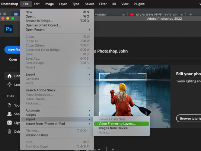Viewport: 201px width, 151px height.
Task: Close the SEVENTEEN 'HOT' browser tab
Action: click(182, 15)
